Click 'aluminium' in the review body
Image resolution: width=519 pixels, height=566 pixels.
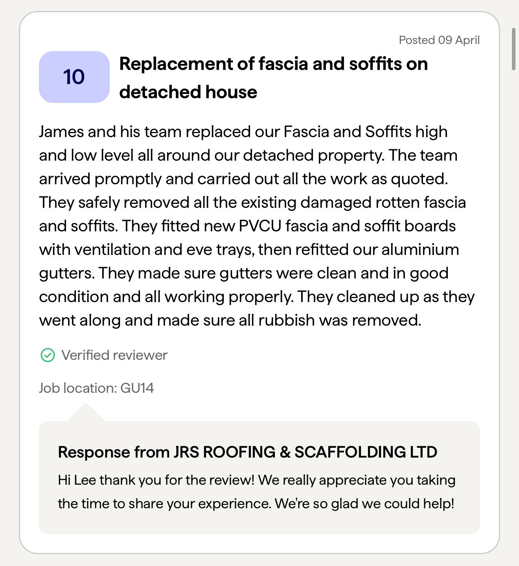tap(420, 250)
